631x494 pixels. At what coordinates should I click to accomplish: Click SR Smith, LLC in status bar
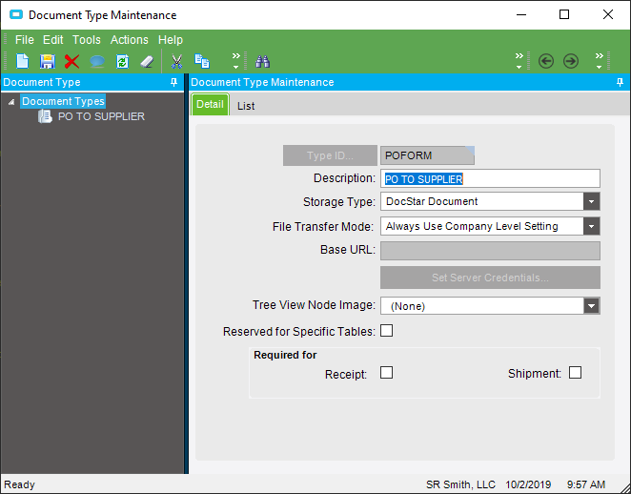460,484
